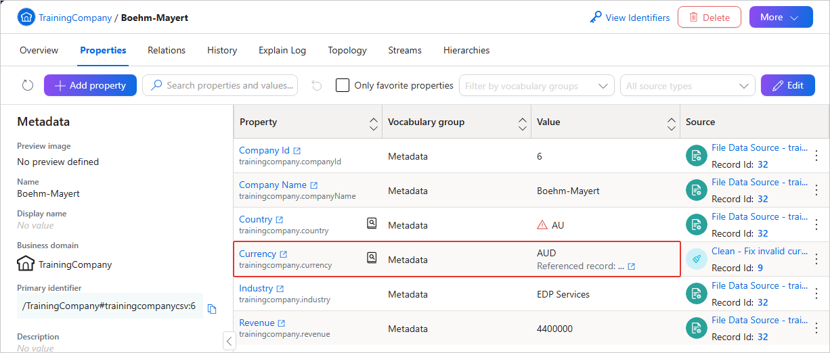Open the Referenced record ellipsis link

[621, 266]
